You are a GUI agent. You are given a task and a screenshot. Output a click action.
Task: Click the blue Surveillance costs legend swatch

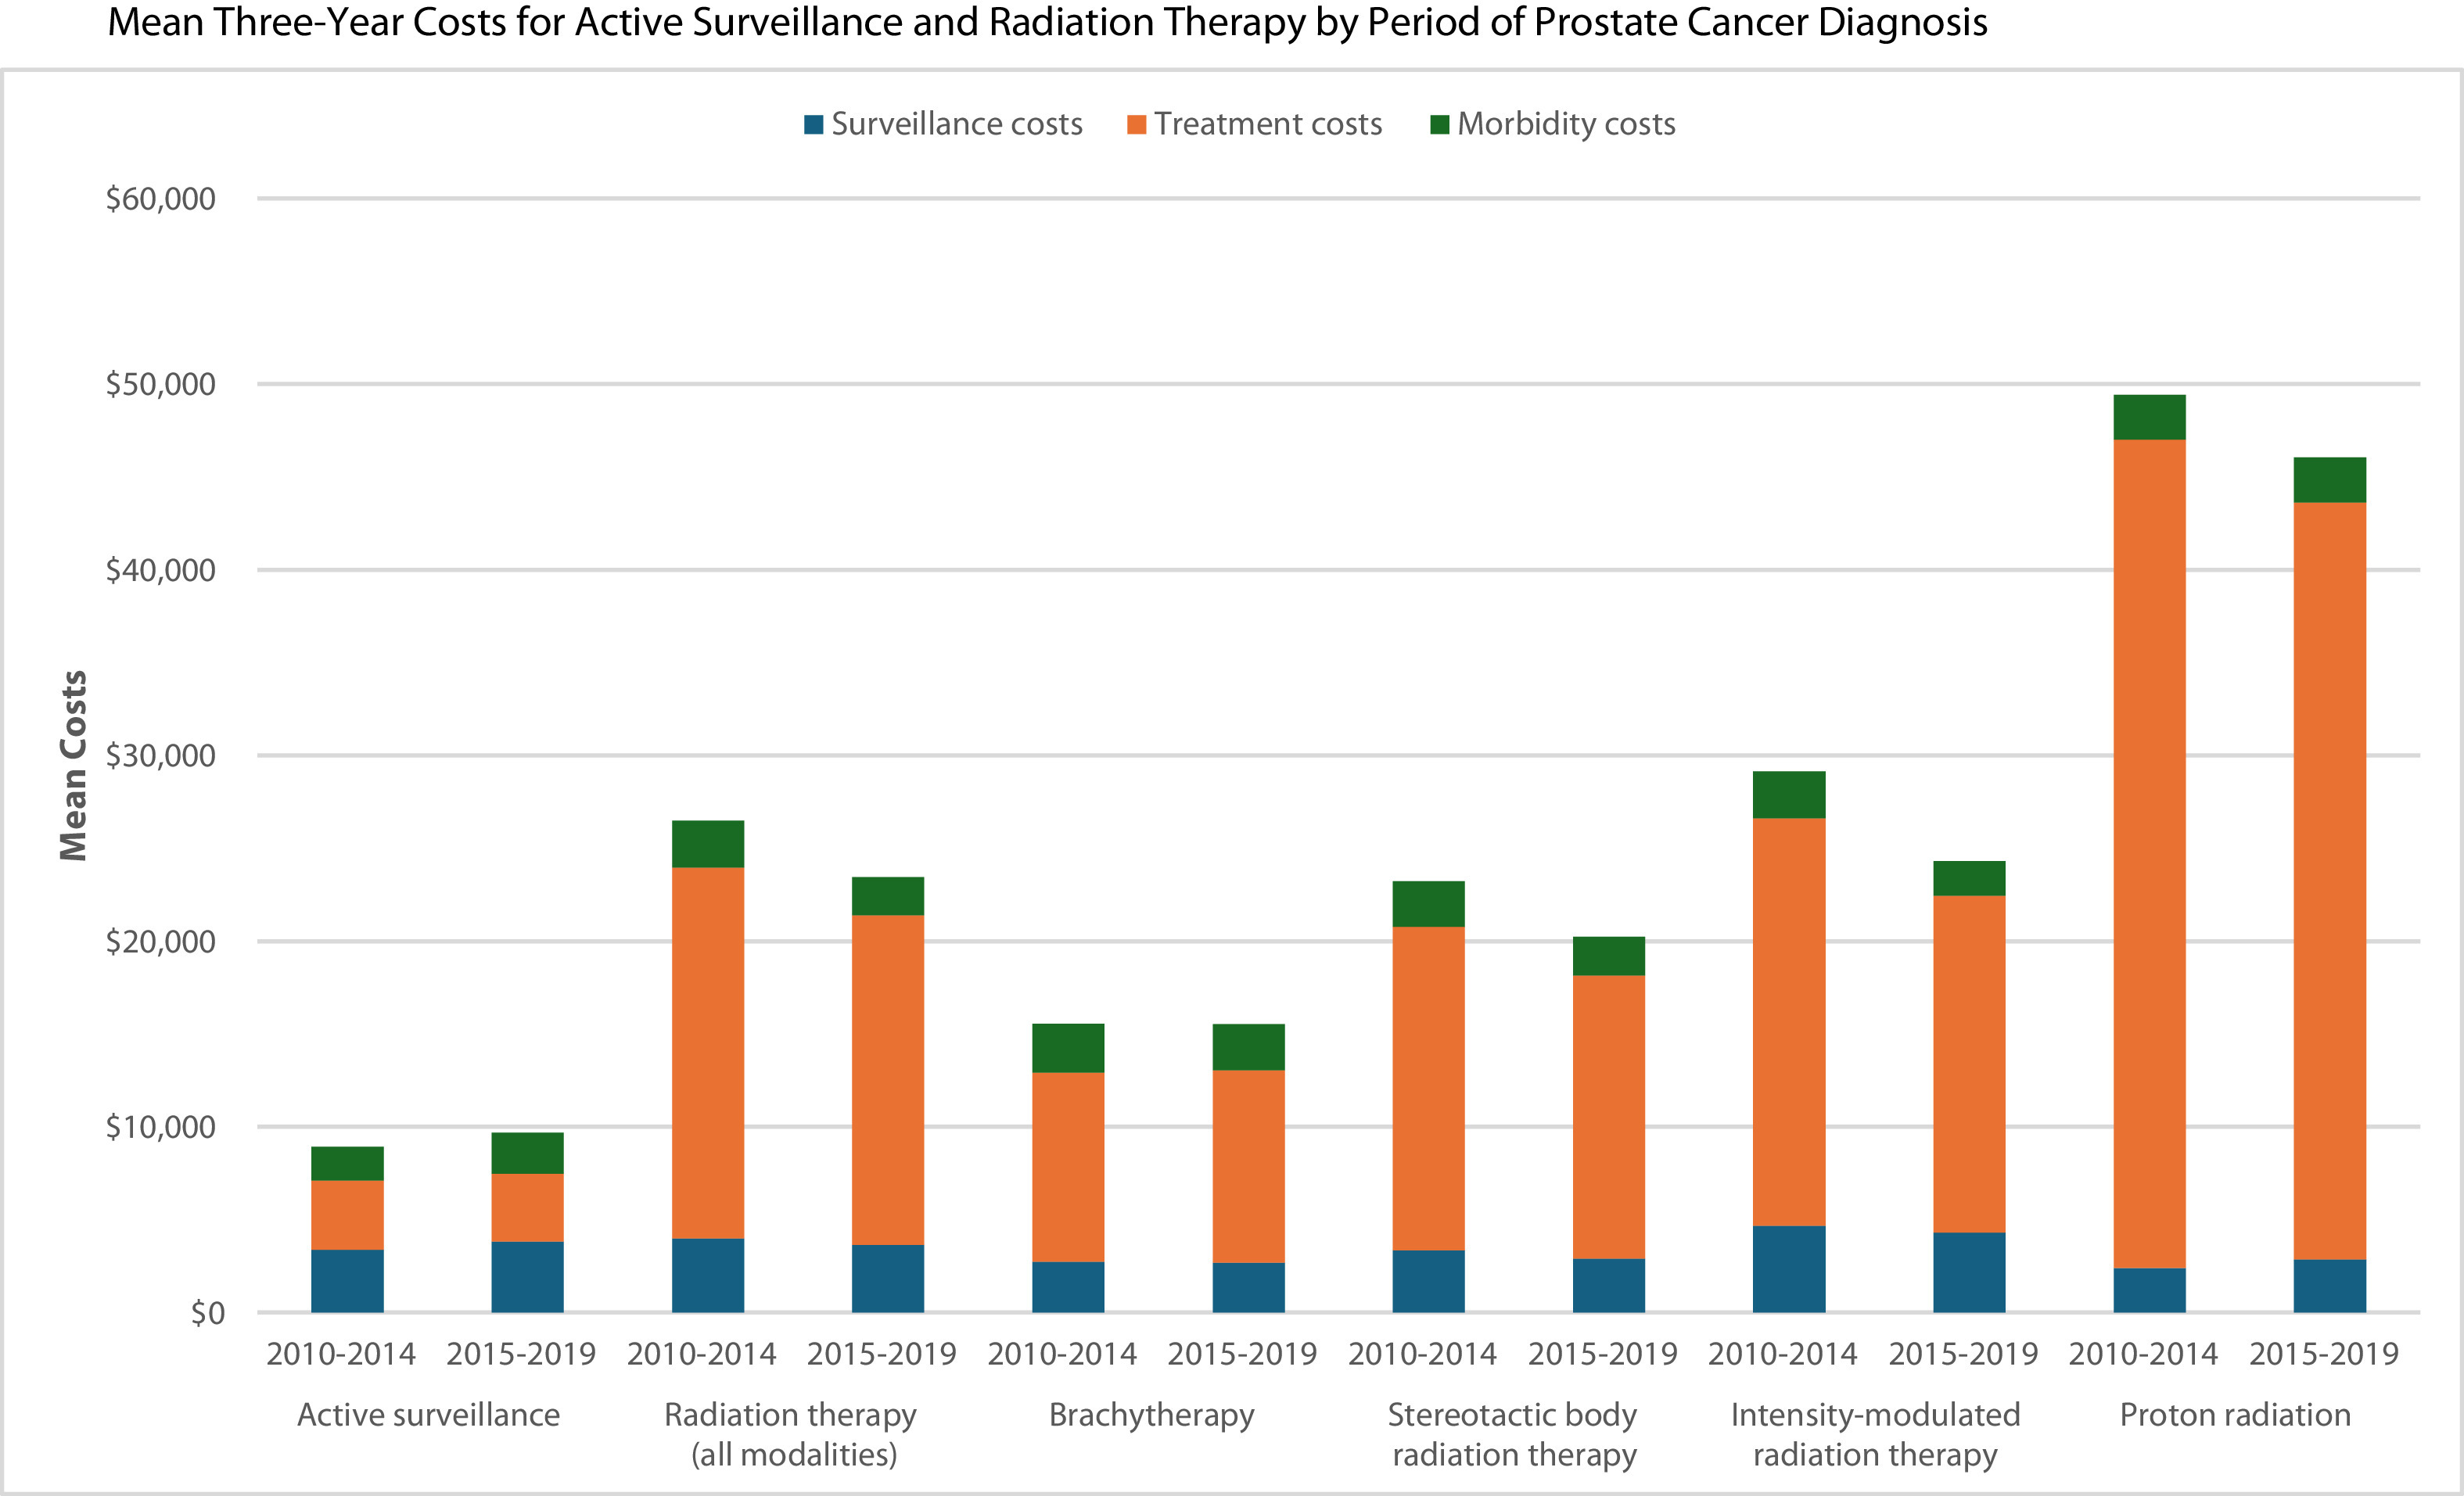coord(813,125)
